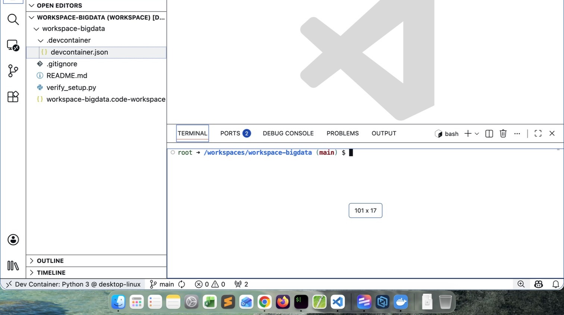Click the books icon below the Accounts icon
The image size is (564, 315).
click(13, 265)
